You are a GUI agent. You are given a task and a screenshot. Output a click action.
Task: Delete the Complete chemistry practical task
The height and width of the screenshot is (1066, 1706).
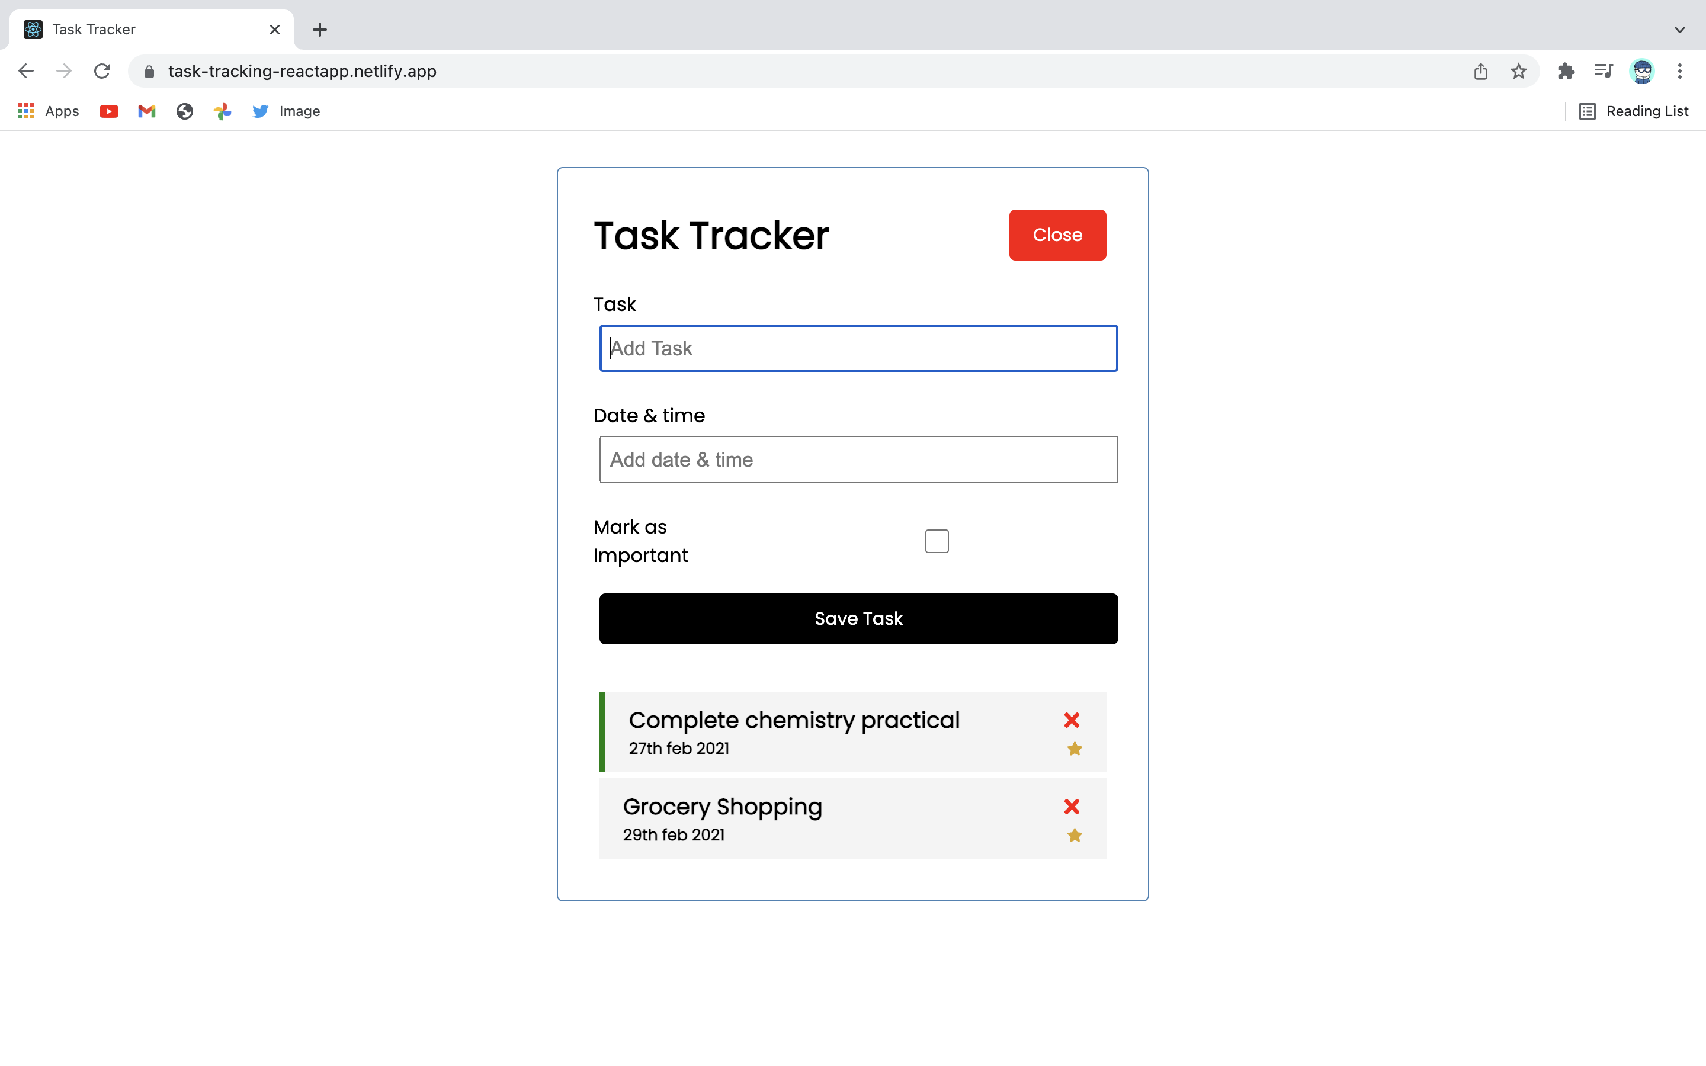tap(1072, 720)
